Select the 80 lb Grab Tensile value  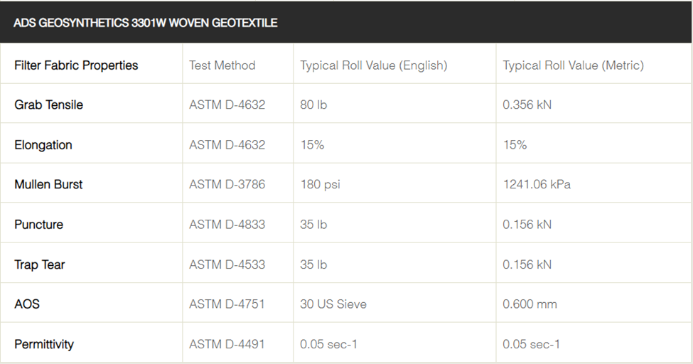(x=313, y=105)
